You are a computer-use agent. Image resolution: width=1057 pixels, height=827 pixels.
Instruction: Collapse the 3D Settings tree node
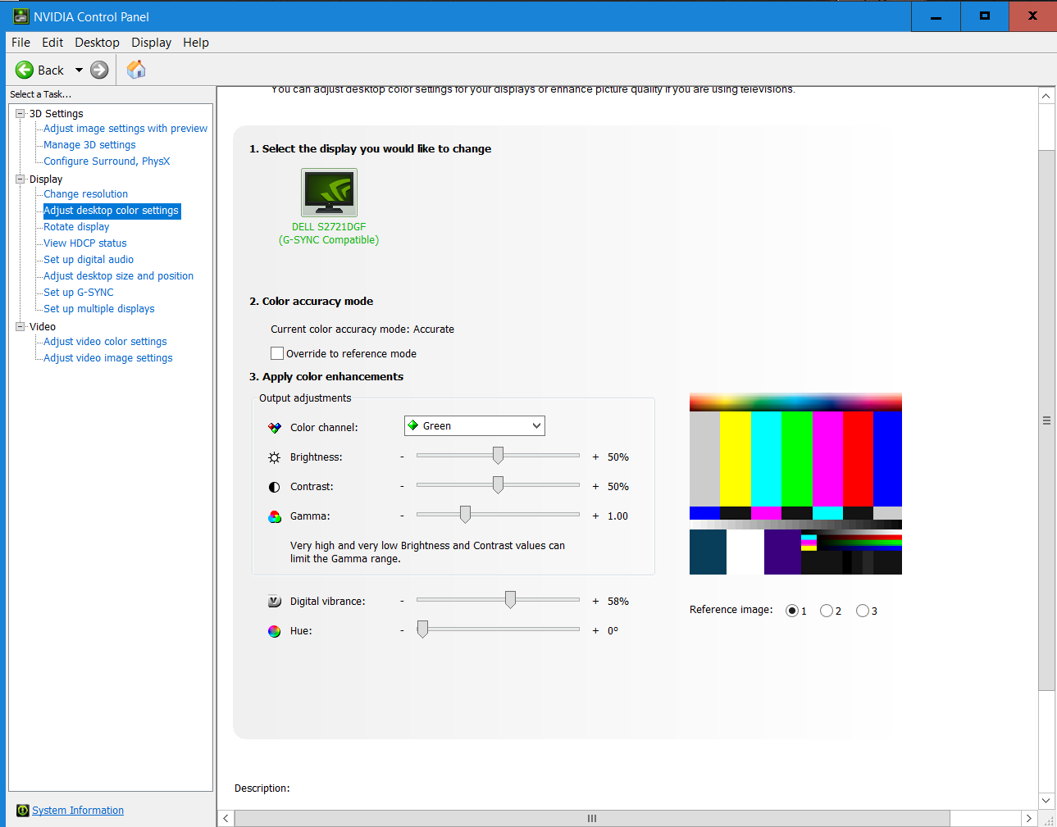point(21,114)
